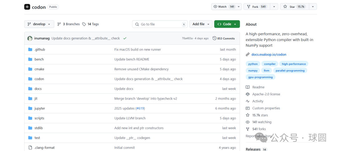Screen dimensions: 337x151
Task: Select the numpy topic tag
Action: click(x=253, y=71)
